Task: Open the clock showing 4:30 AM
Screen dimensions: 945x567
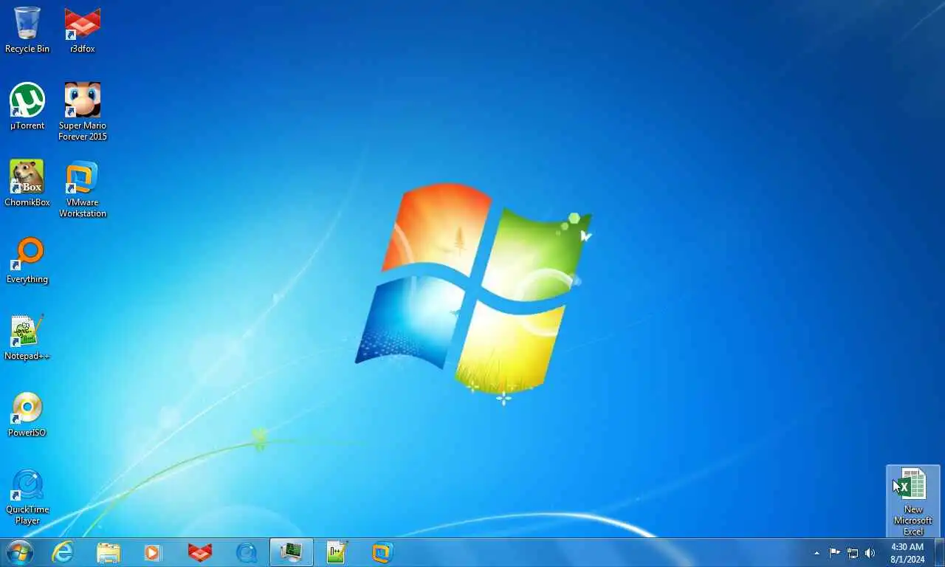Action: 907,553
